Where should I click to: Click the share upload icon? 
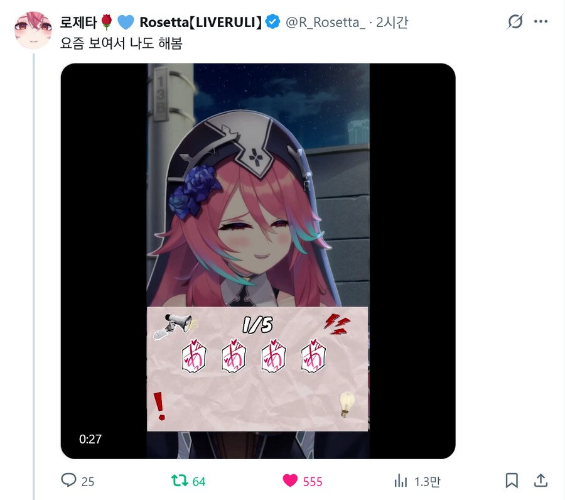[x=541, y=480]
